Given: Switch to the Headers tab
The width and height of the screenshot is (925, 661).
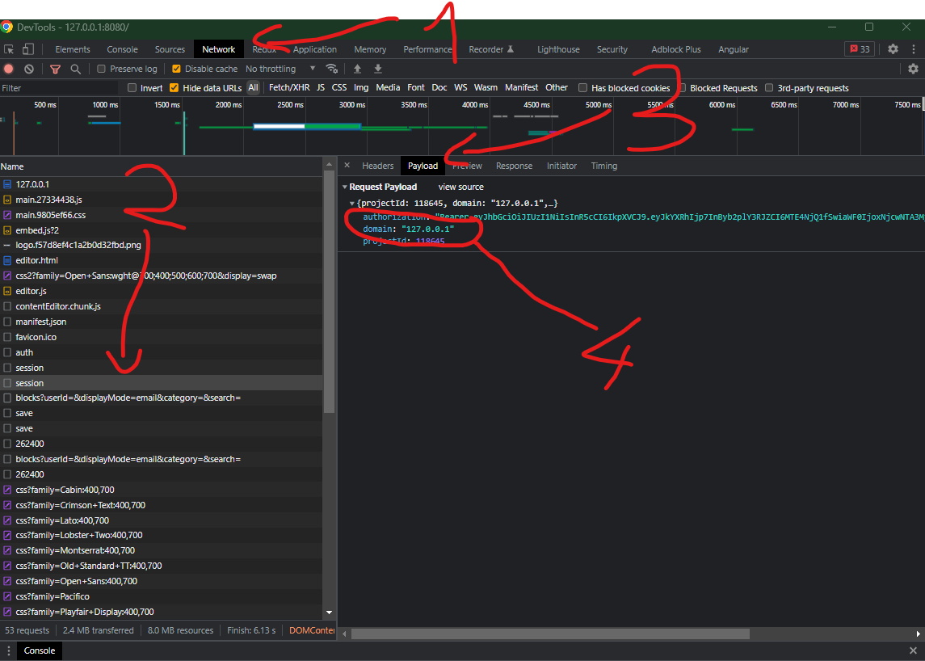Looking at the screenshot, I should pyautogui.click(x=377, y=166).
